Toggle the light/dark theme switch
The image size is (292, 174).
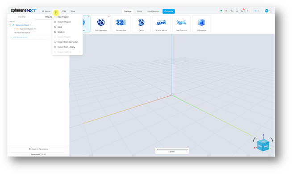[x=257, y=11]
